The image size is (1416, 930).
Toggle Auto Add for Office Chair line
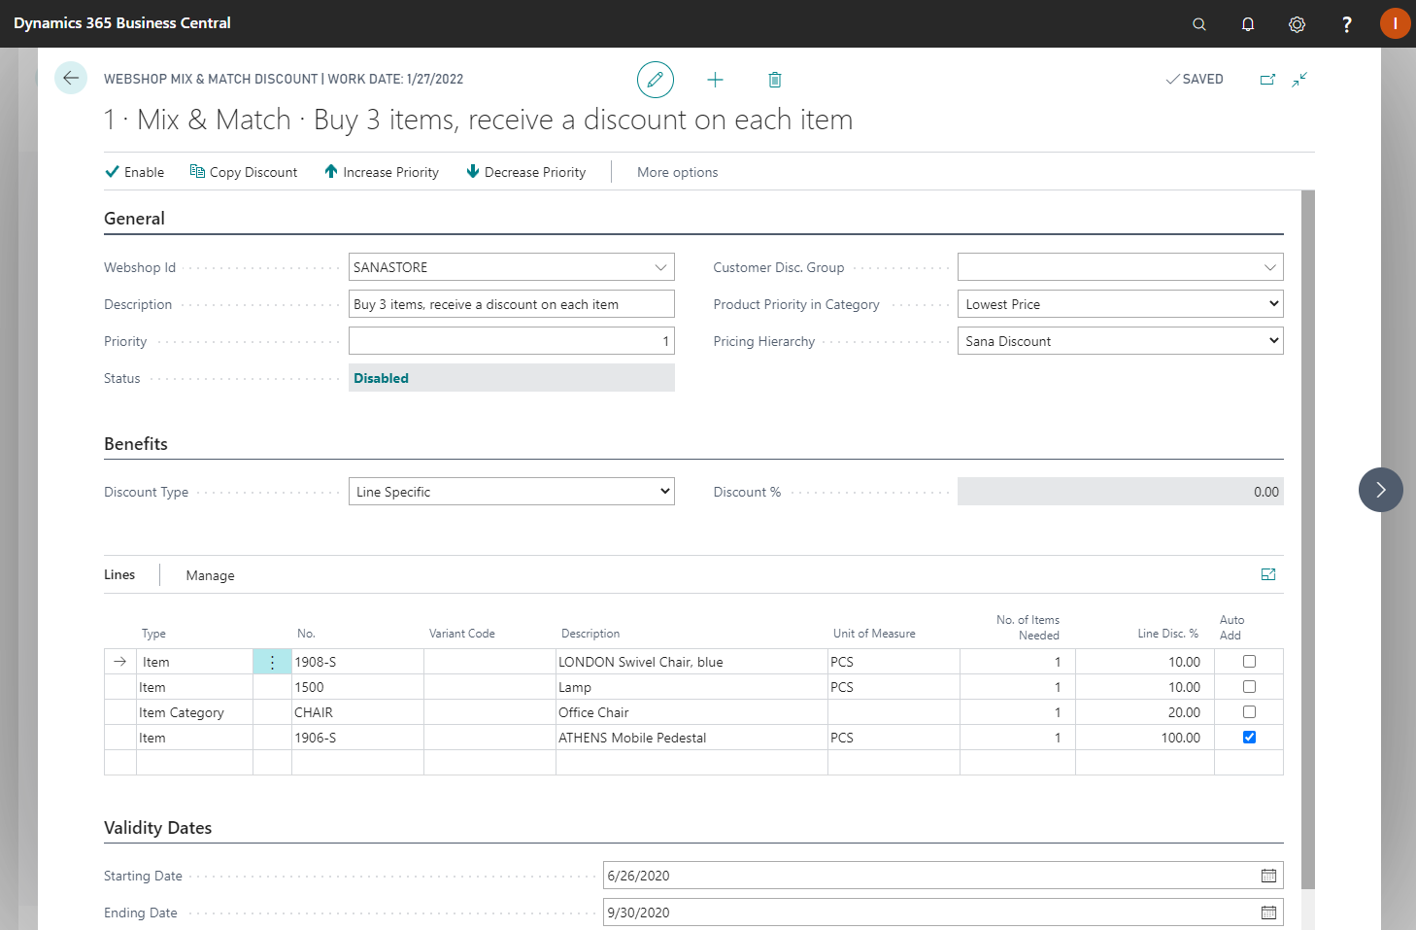tap(1249, 712)
